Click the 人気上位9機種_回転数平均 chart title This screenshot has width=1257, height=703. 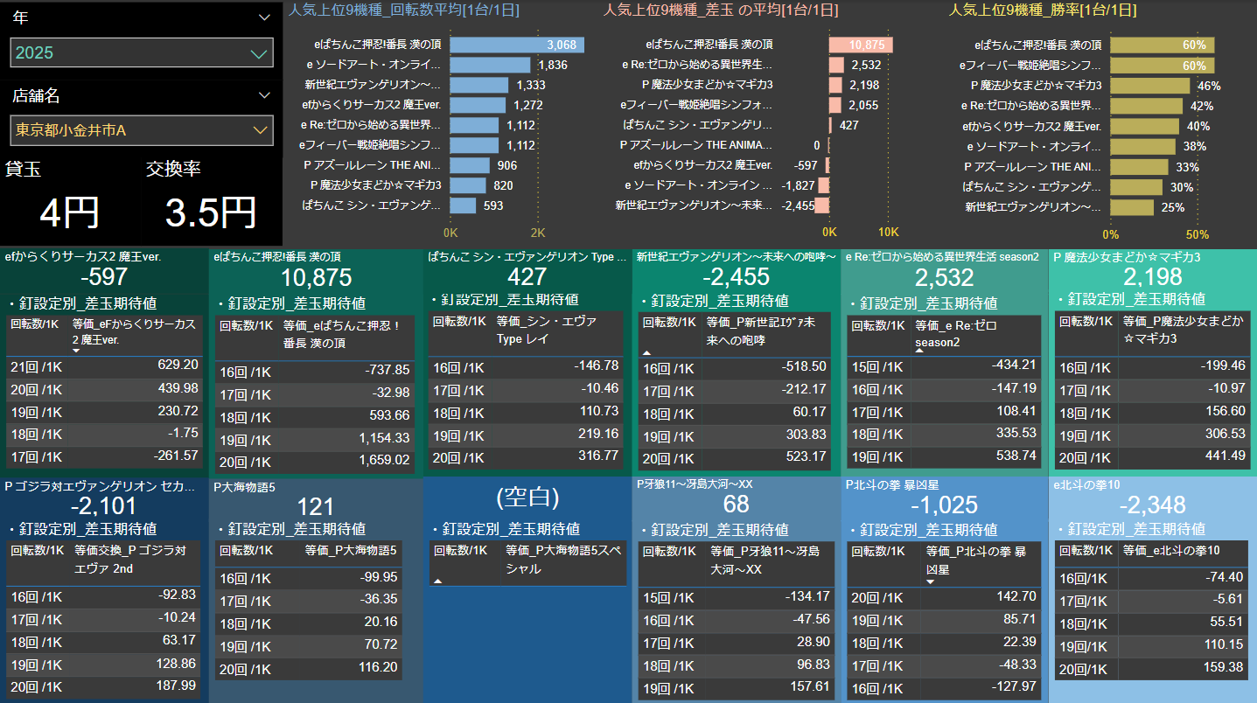(x=403, y=10)
